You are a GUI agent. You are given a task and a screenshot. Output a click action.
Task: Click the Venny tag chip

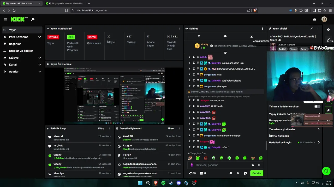point(294,49)
